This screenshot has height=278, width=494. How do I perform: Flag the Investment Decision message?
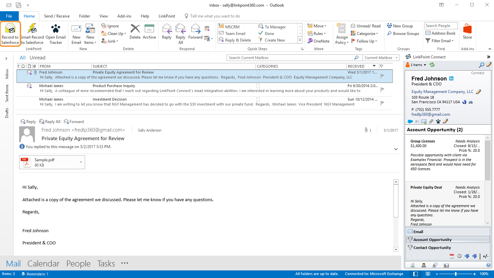click(383, 103)
